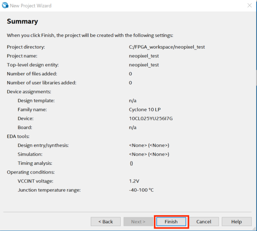
Task: Click the New Project Wizard title text
Action: 31,5
